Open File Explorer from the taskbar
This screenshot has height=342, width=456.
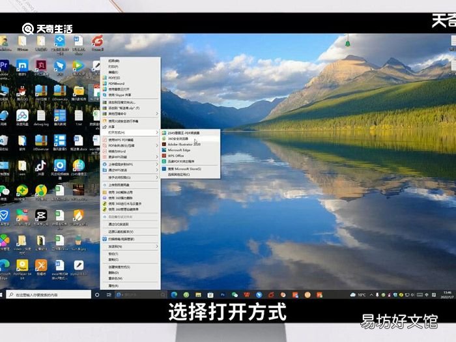(x=198, y=294)
